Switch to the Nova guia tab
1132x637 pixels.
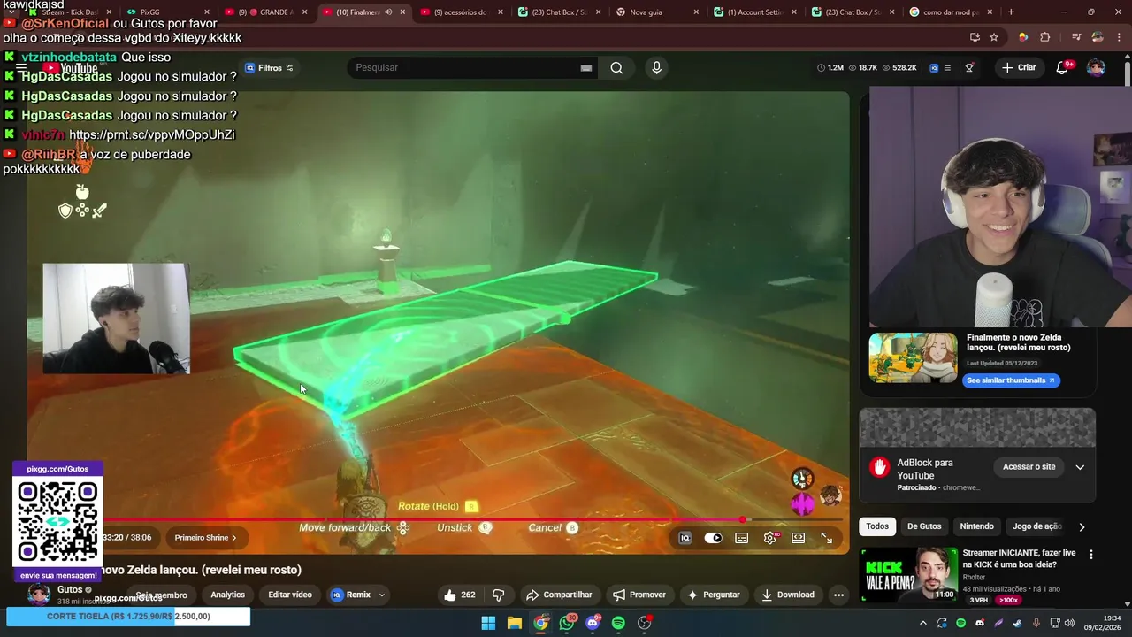(657, 12)
